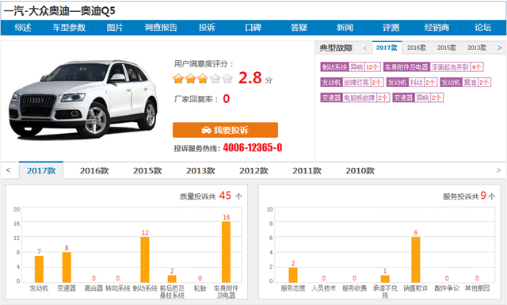Click the white Audi Q5 car image

coord(82,99)
